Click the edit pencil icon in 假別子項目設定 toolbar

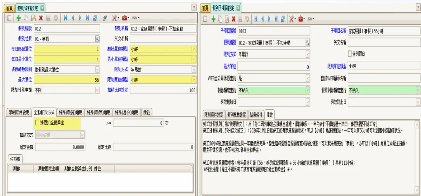(227, 19)
